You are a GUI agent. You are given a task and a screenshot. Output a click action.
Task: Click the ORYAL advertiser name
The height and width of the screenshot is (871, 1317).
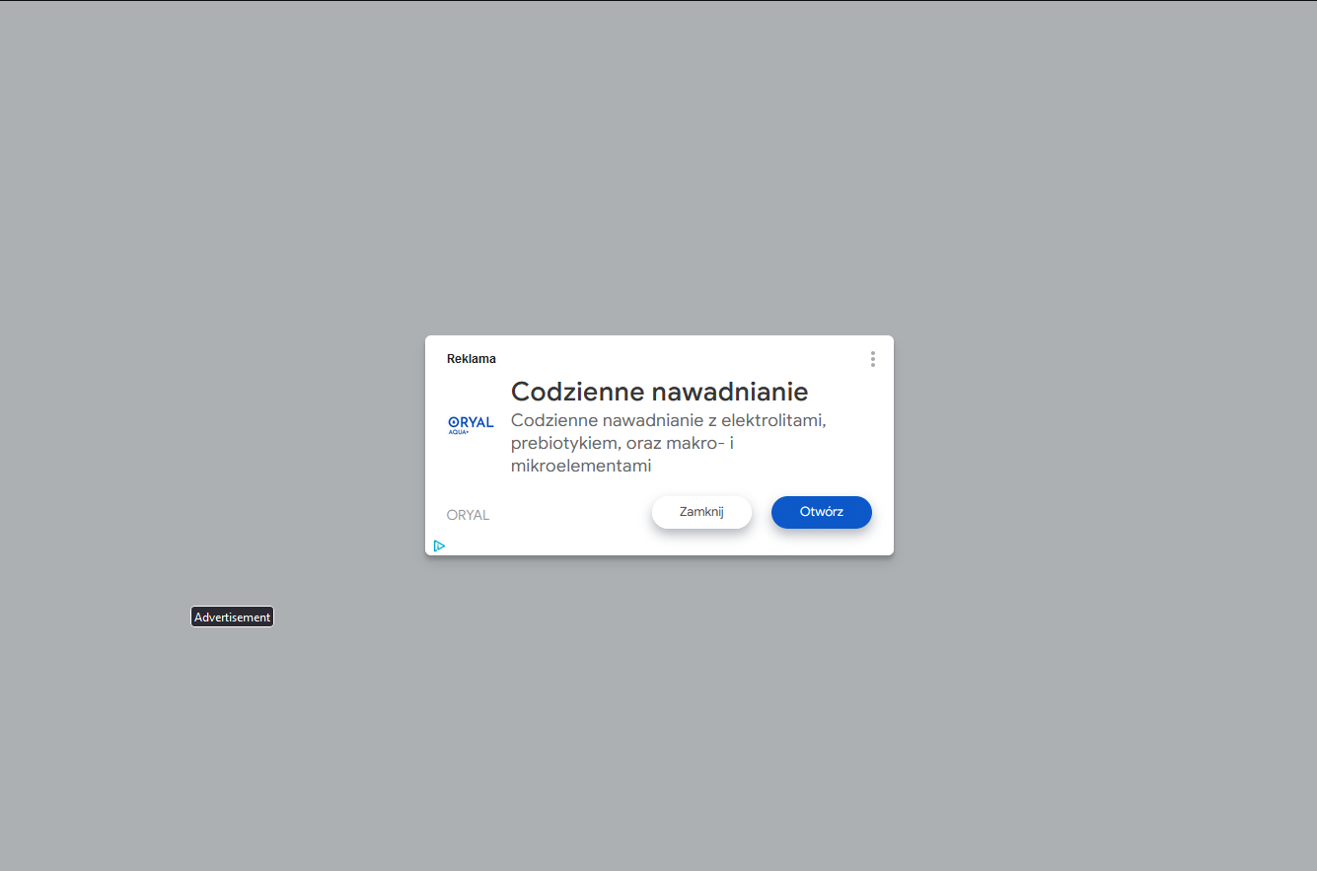[x=468, y=515]
